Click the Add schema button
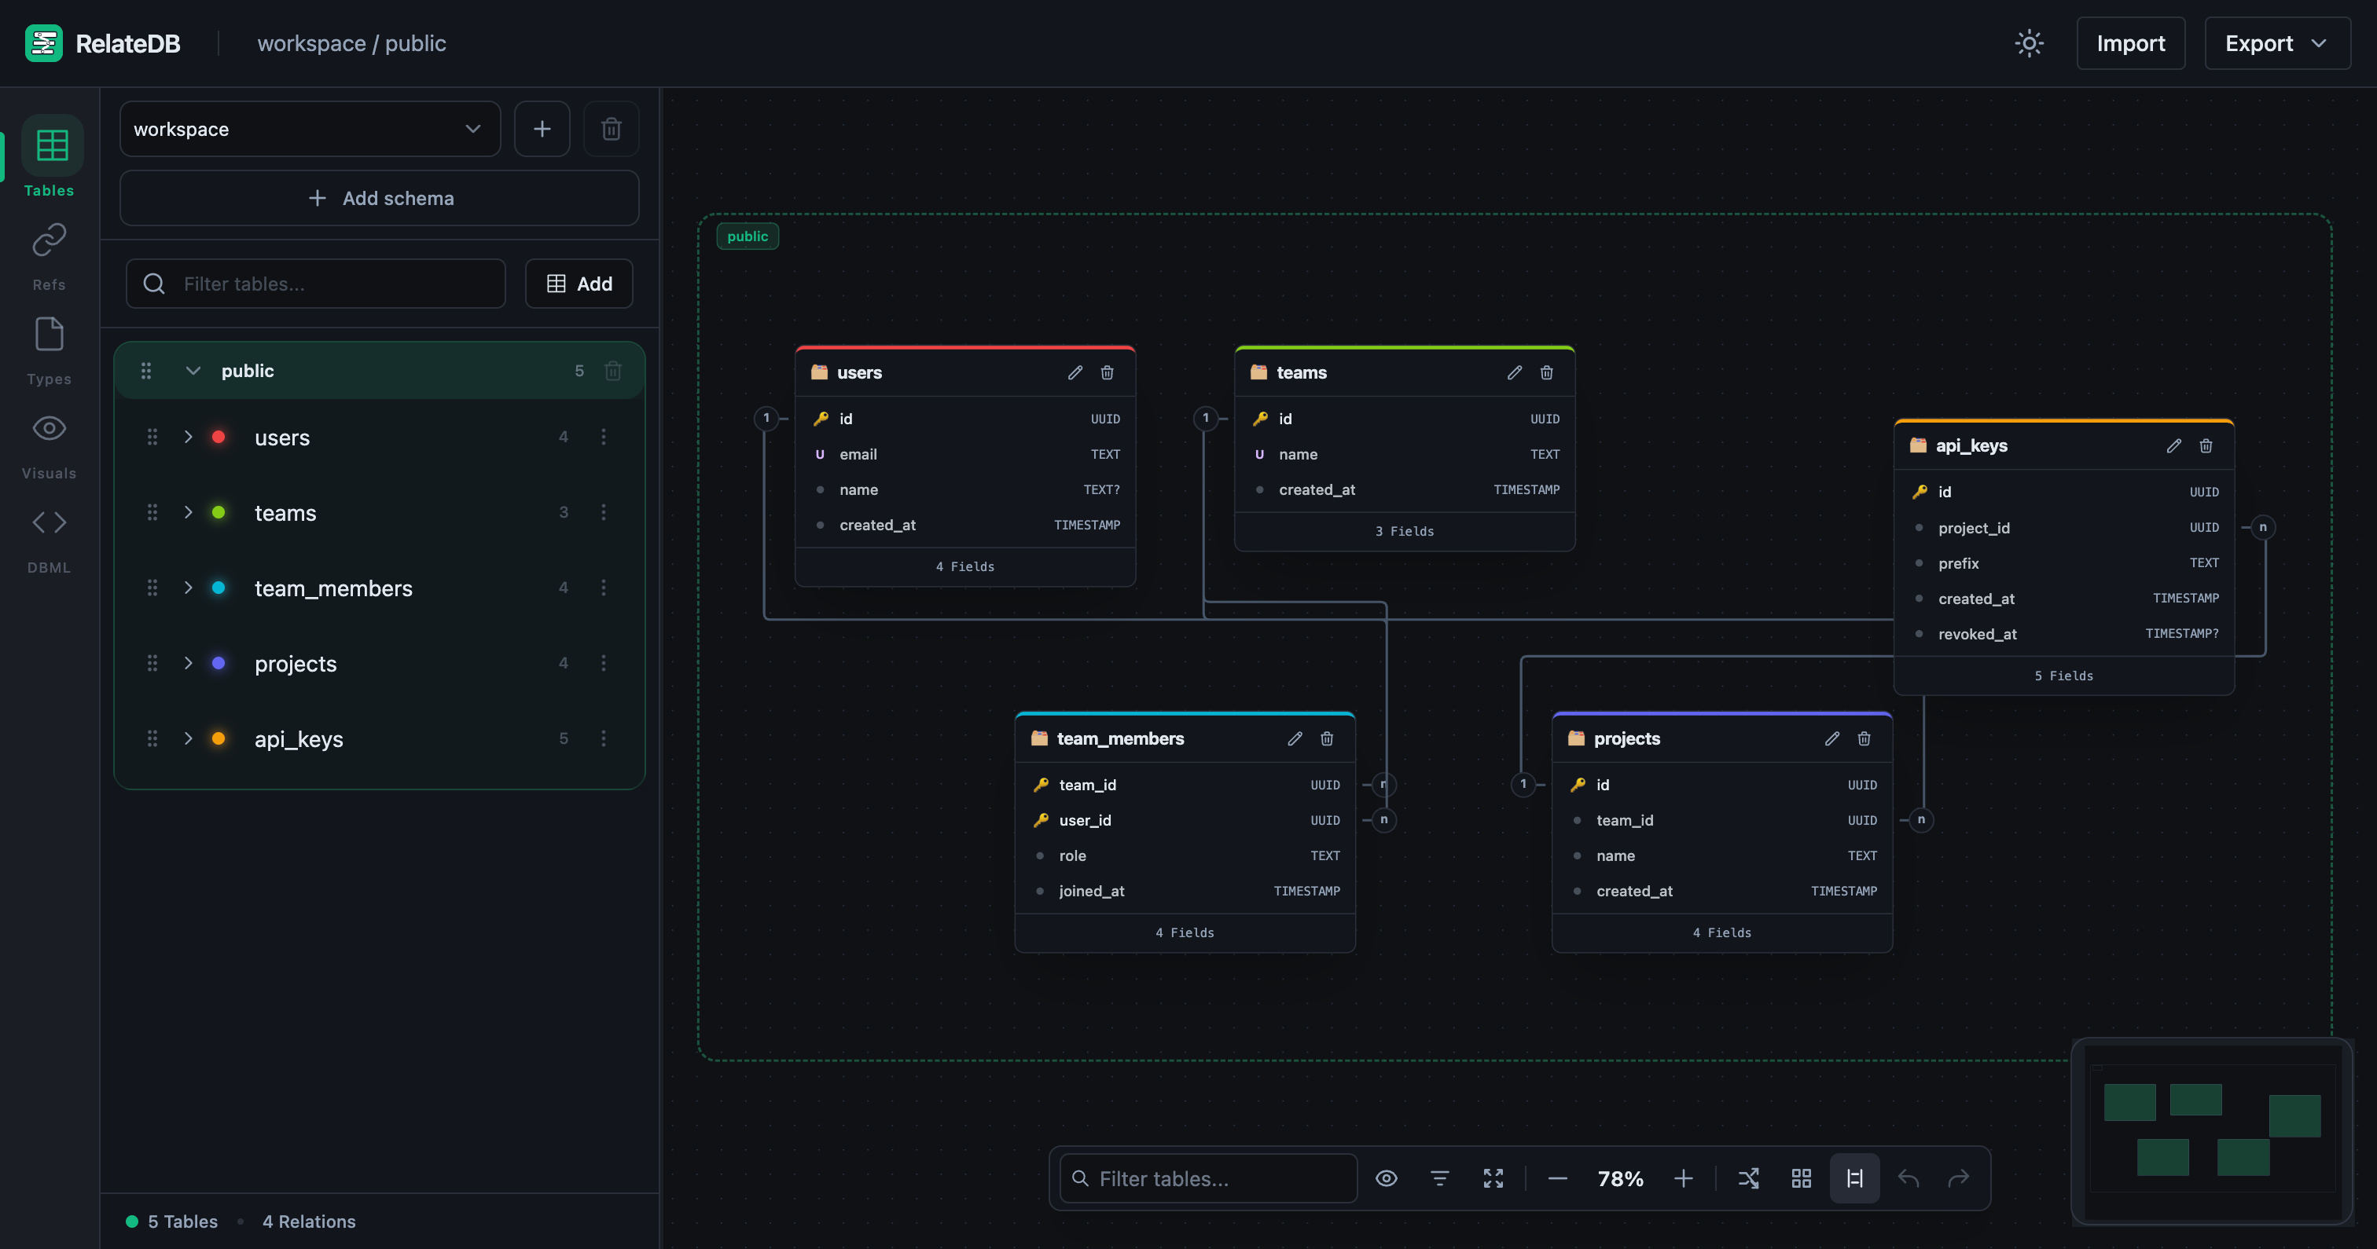 pos(379,197)
